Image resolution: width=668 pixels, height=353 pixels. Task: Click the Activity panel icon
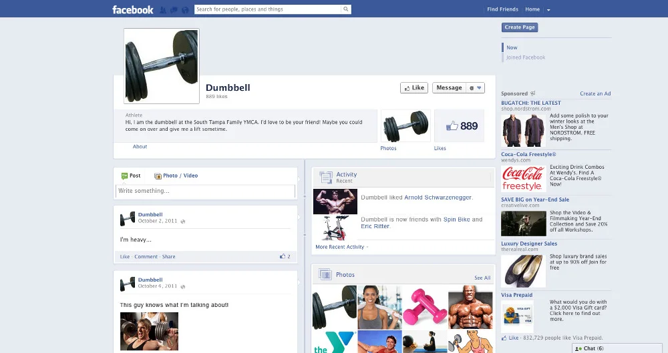coord(326,177)
